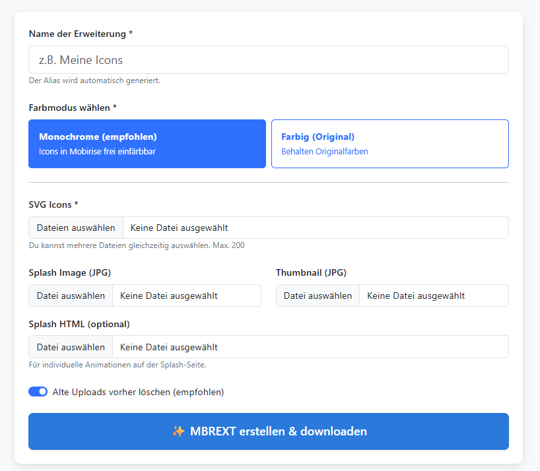This screenshot has width=540, height=471.
Task: Select Monochrome (empfohlen) color mode
Action: point(147,144)
